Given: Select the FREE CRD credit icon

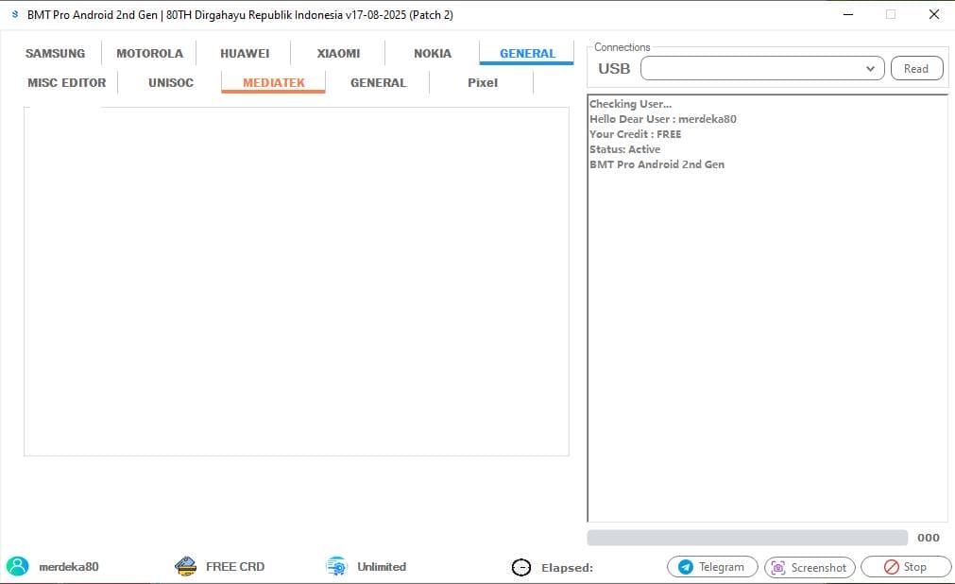Looking at the screenshot, I should [185, 565].
